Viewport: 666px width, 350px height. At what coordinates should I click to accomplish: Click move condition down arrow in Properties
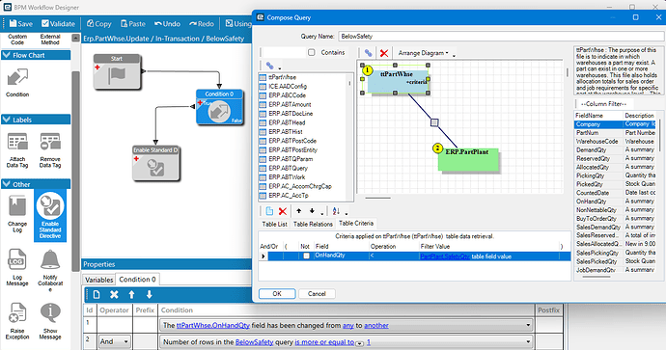pyautogui.click(x=149, y=294)
